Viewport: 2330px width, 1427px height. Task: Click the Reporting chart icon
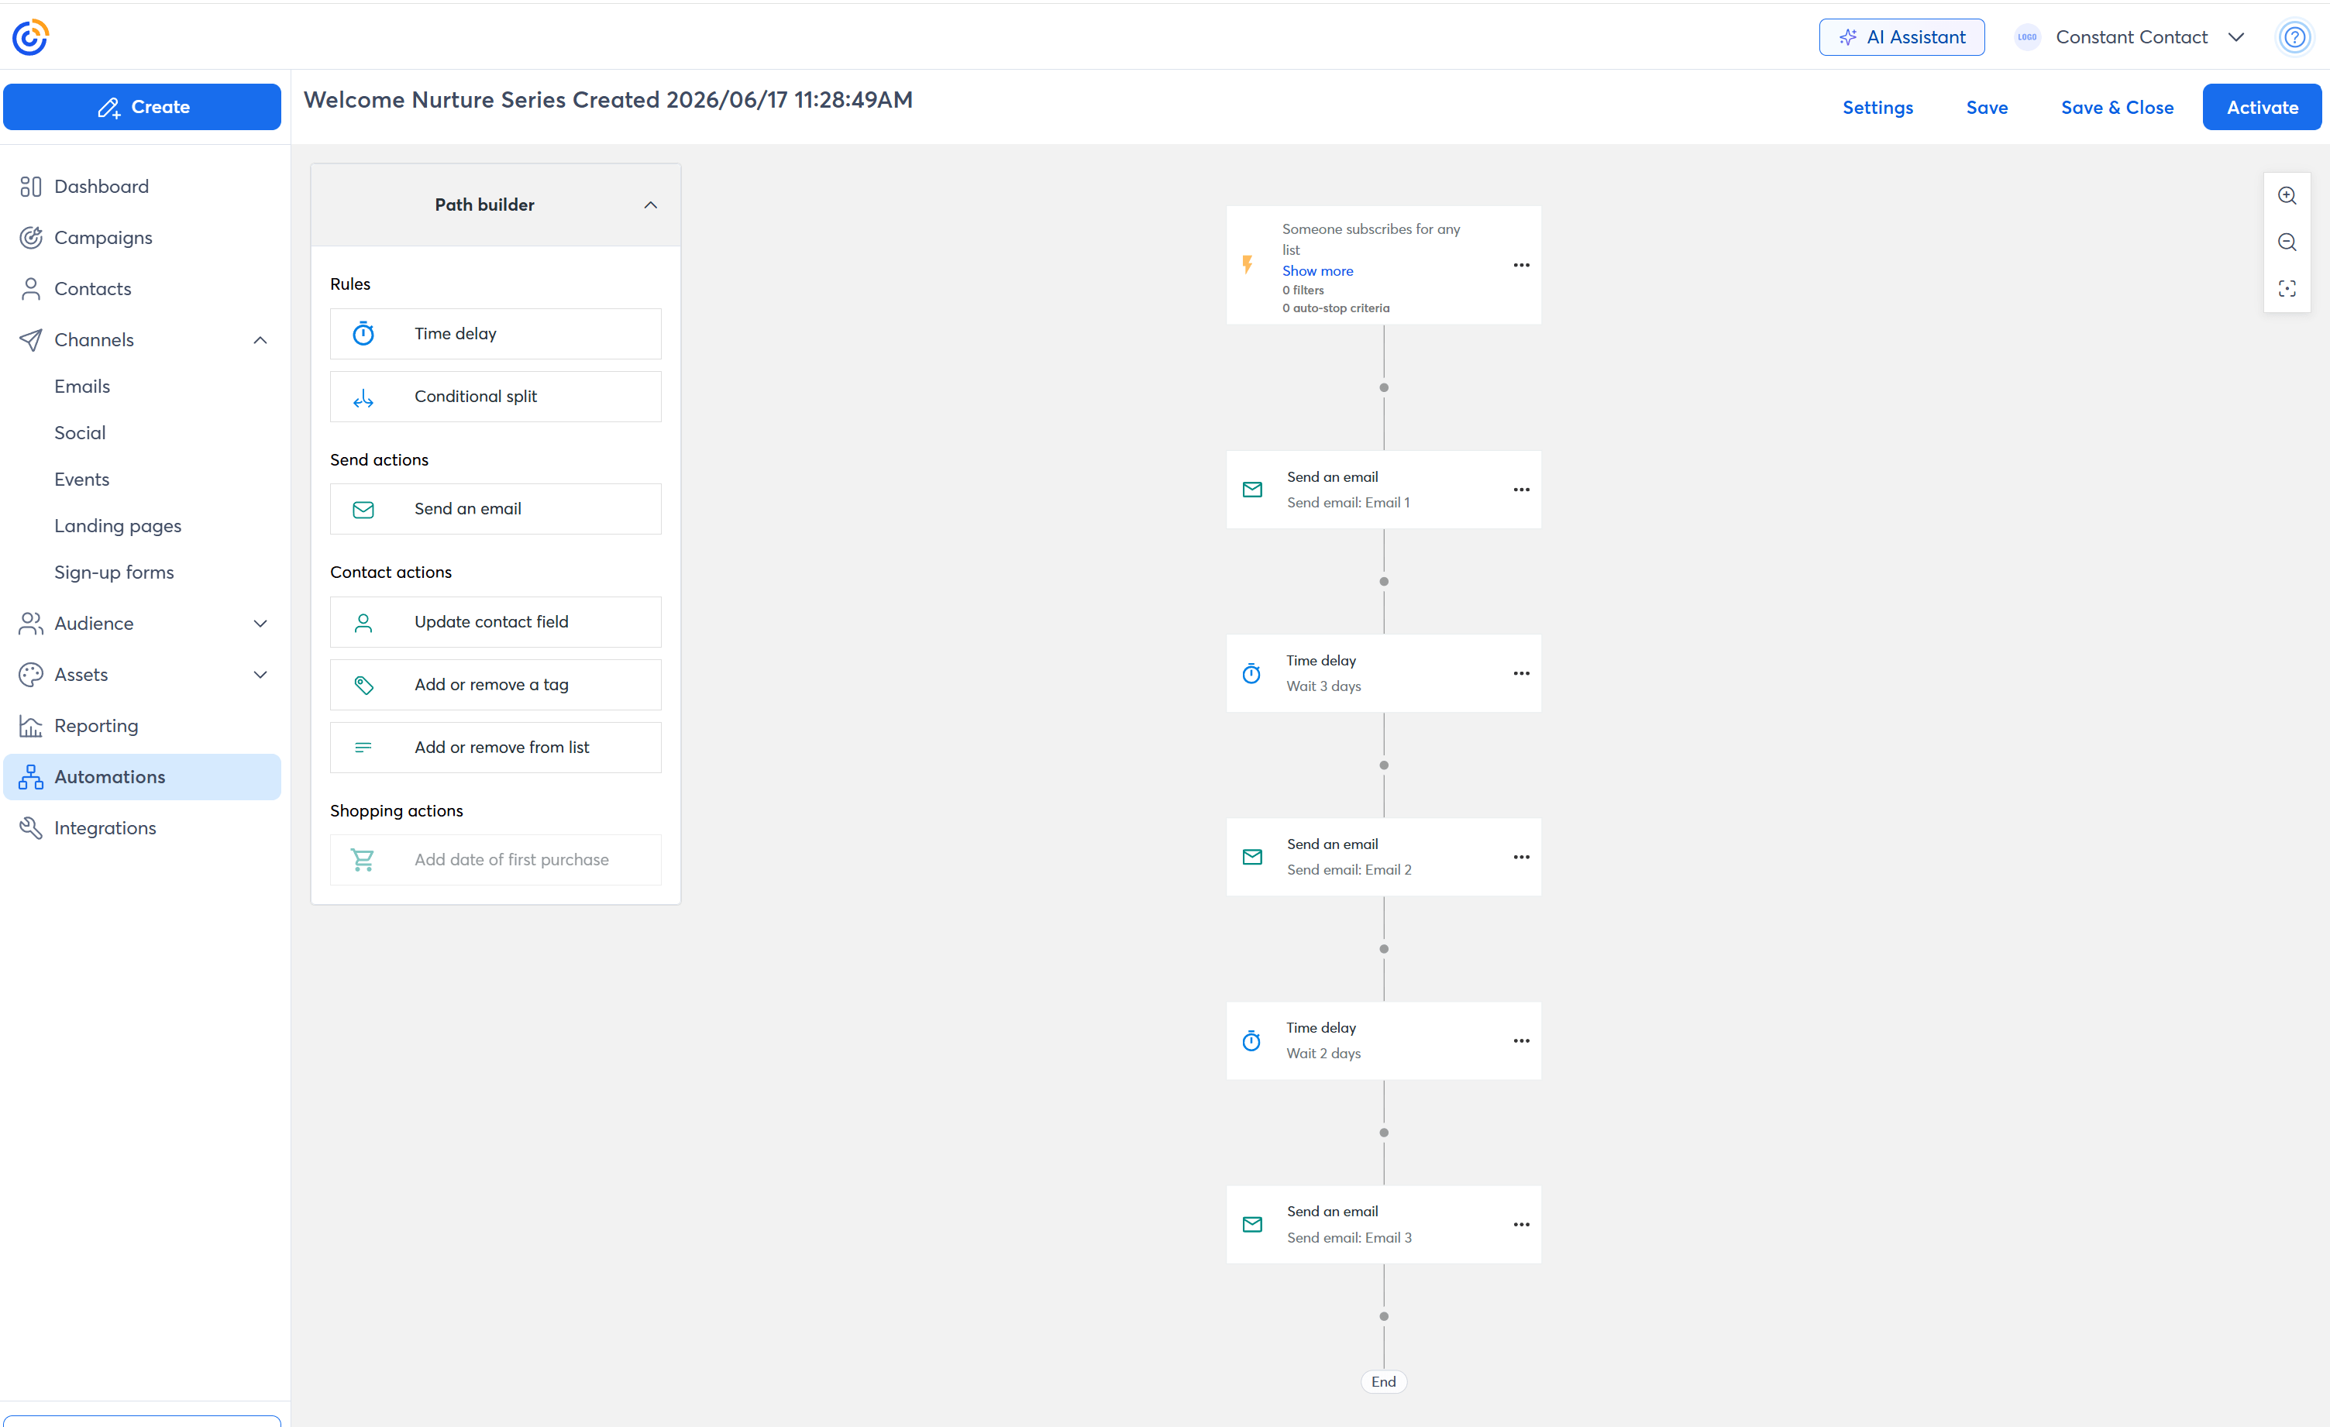[x=30, y=725]
